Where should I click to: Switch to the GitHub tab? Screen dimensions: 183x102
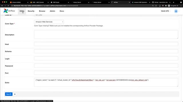tap(161, 2)
